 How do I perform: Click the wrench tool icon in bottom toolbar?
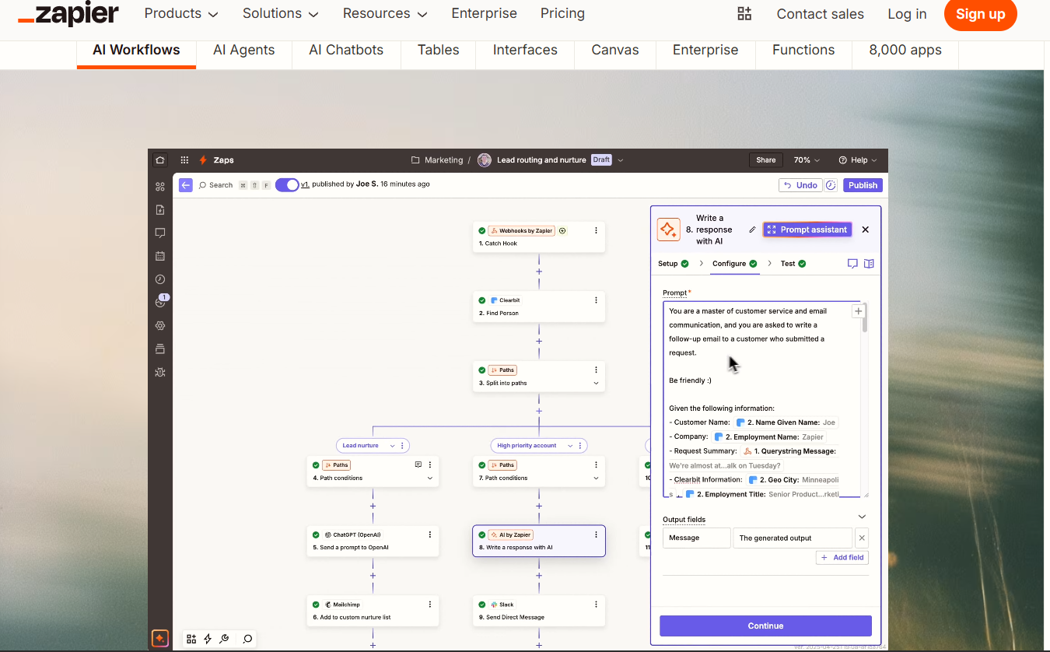pos(224,639)
